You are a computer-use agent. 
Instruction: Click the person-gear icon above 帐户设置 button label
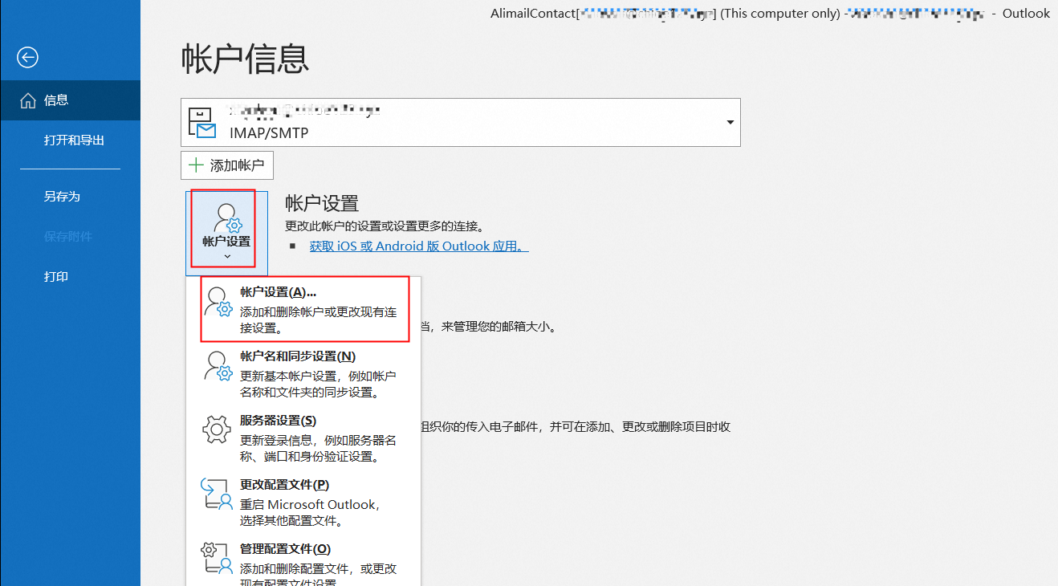pyautogui.click(x=227, y=219)
